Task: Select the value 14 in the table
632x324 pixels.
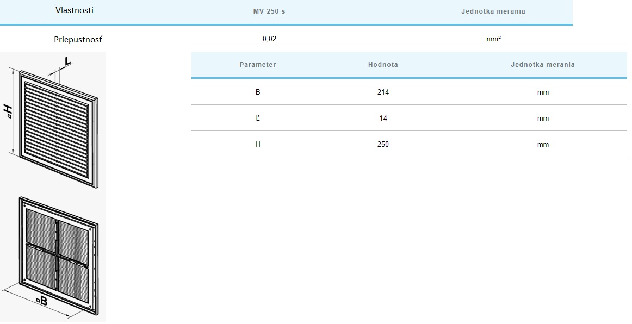Action: coord(383,118)
